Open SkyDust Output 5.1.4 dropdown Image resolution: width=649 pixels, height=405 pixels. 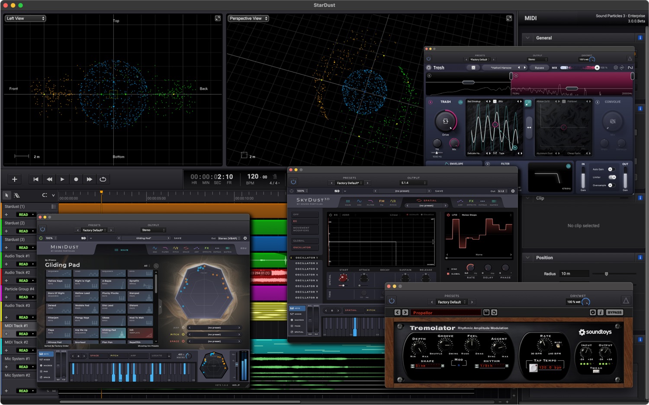click(413, 183)
